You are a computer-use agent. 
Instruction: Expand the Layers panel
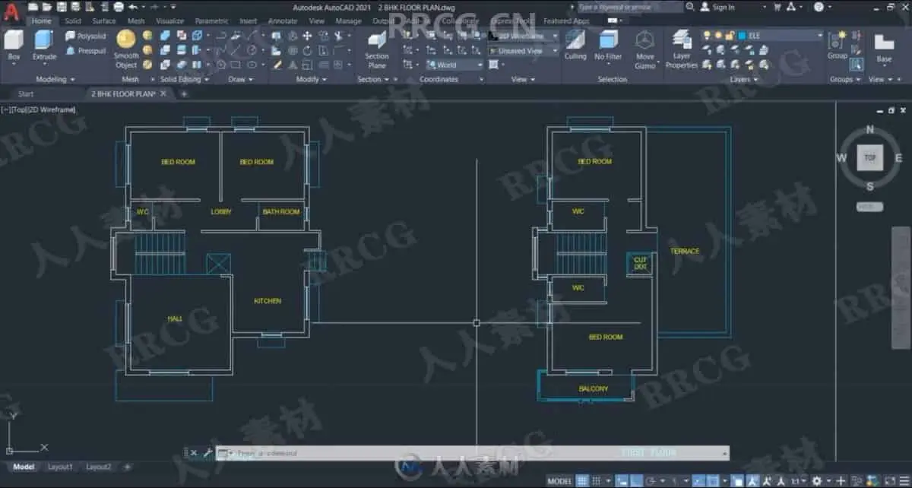click(743, 79)
